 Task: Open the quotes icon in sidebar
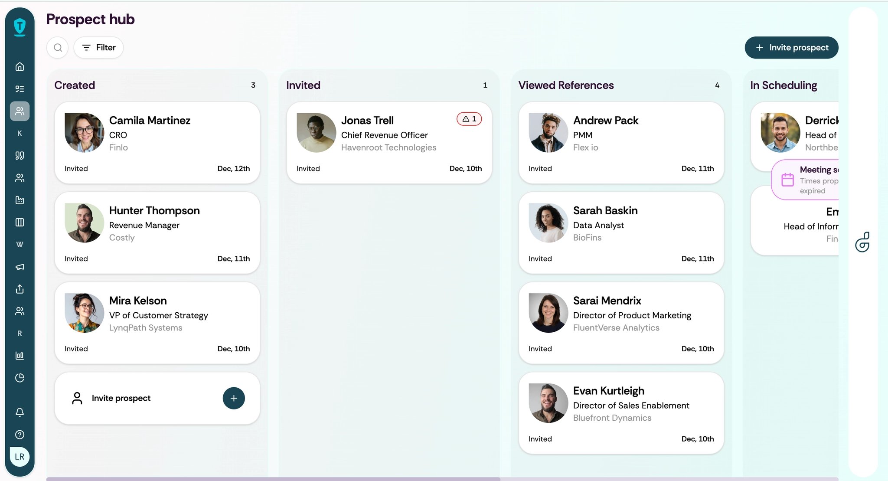coord(20,155)
